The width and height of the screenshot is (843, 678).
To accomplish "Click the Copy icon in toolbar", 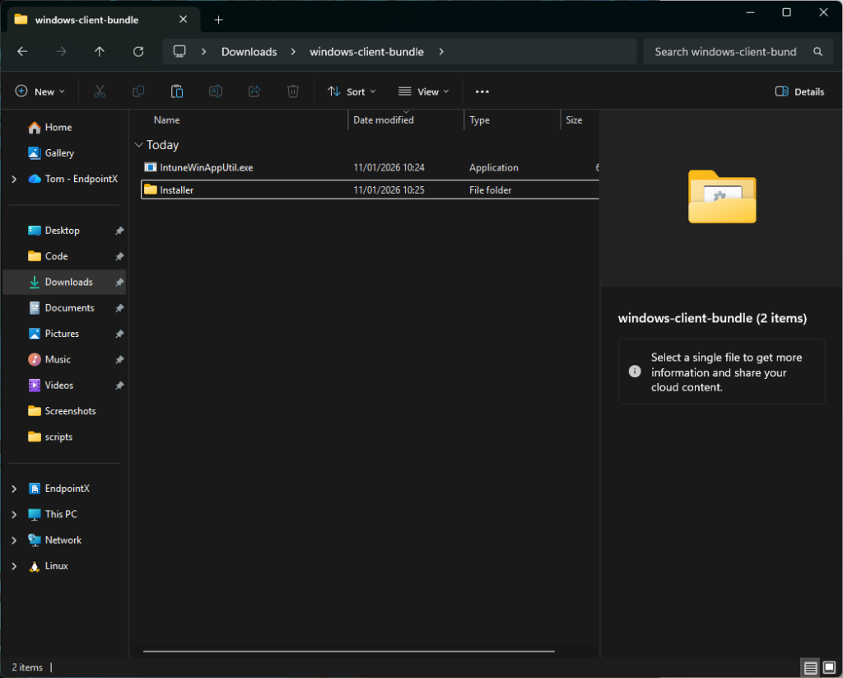I will tap(138, 91).
